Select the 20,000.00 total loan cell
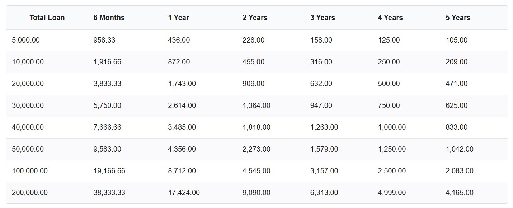Screen dimensions: 513x208 click(28, 84)
